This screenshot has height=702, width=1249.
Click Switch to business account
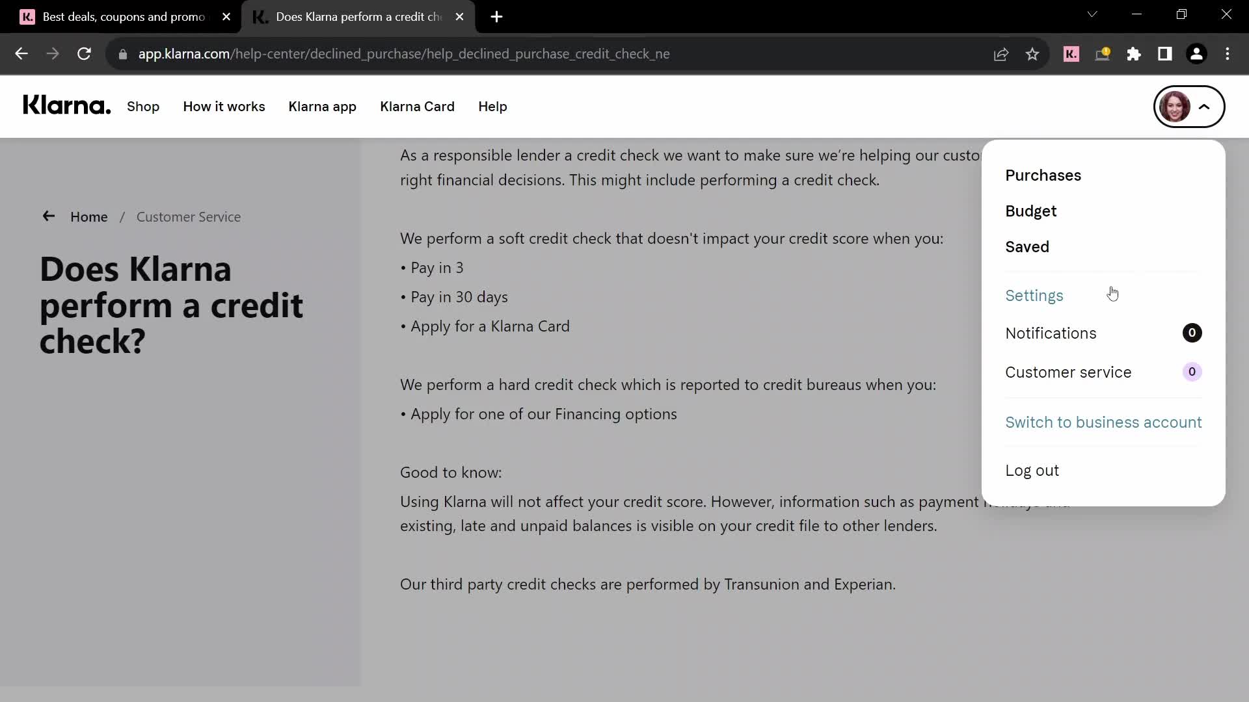[1103, 422]
